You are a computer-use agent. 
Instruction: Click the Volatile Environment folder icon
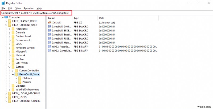(x=13, y=90)
